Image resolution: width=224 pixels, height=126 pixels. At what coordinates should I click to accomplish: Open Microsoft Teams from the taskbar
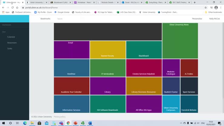coord(61,123)
